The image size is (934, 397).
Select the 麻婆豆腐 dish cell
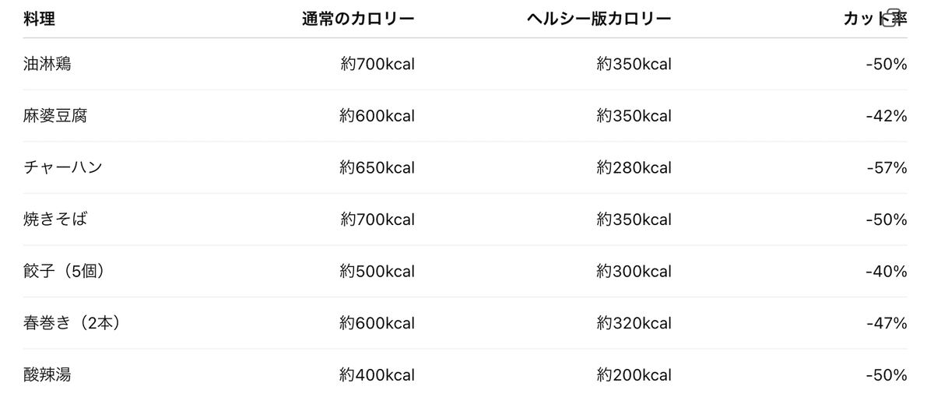[55, 116]
